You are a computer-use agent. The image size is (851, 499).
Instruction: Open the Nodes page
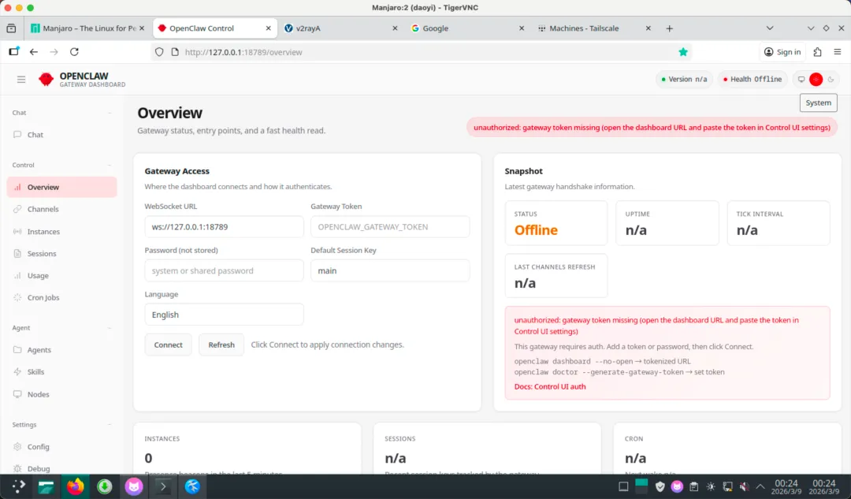click(x=62, y=394)
